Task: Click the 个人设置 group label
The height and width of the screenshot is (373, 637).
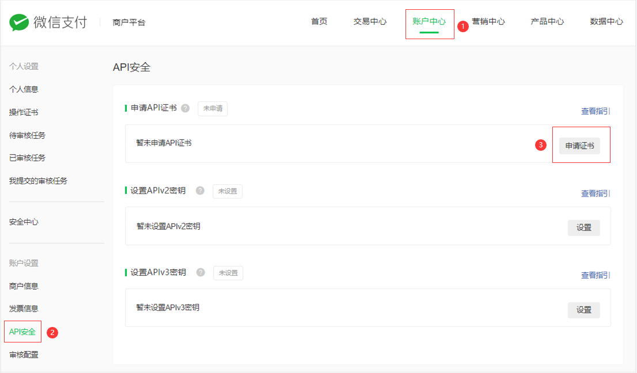Action: (x=24, y=66)
